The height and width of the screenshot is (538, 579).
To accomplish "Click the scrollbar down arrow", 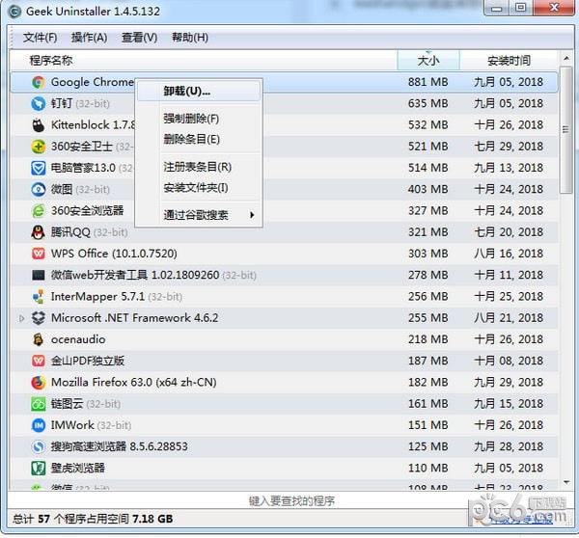I will point(565,482).
